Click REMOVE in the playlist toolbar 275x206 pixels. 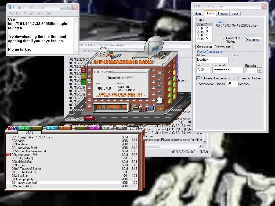click(65, 128)
